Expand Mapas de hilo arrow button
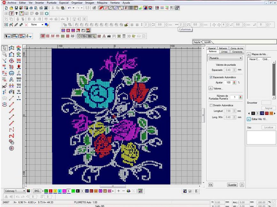The width and height of the screenshot is (277, 207). (249, 54)
